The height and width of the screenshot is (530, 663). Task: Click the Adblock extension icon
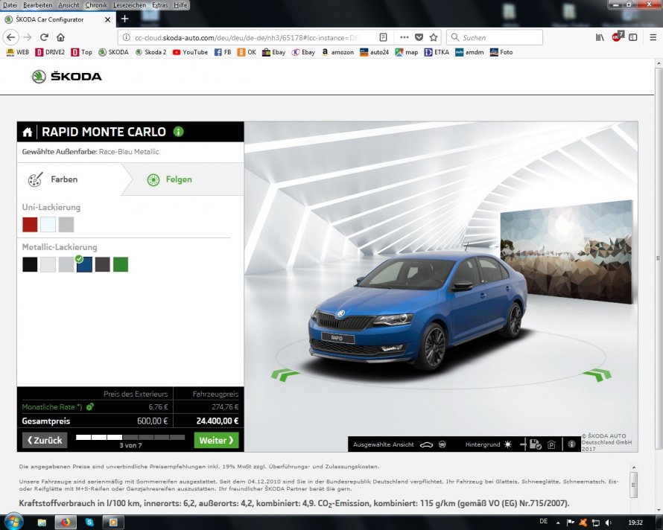(x=617, y=36)
